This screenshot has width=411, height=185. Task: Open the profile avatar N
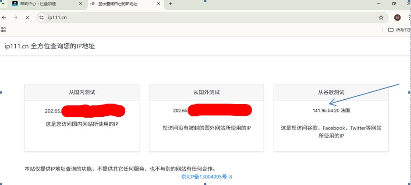(x=397, y=18)
